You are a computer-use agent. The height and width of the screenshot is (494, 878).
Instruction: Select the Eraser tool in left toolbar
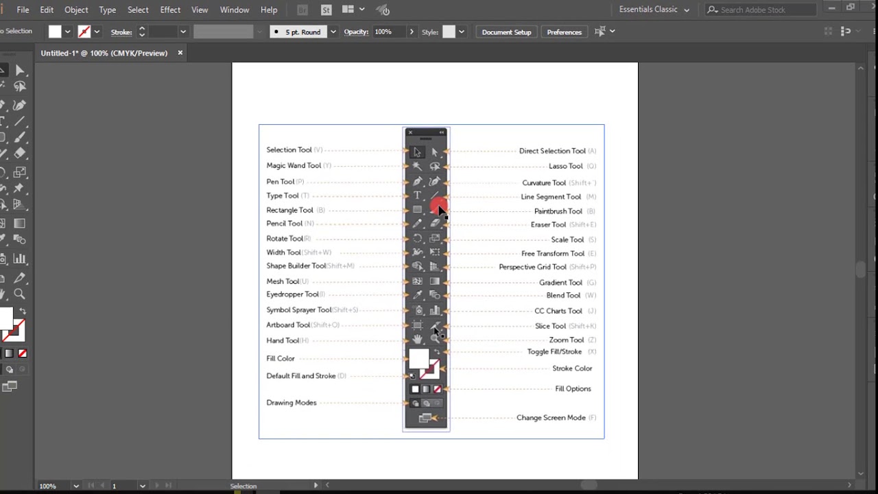coord(19,154)
